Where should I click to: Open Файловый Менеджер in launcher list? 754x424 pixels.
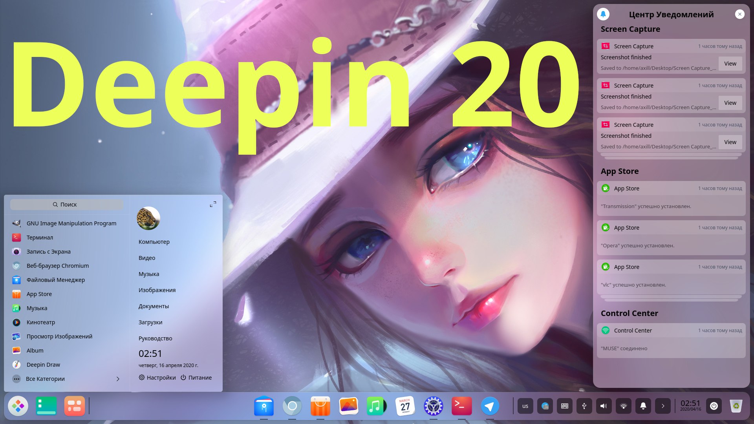point(67,280)
